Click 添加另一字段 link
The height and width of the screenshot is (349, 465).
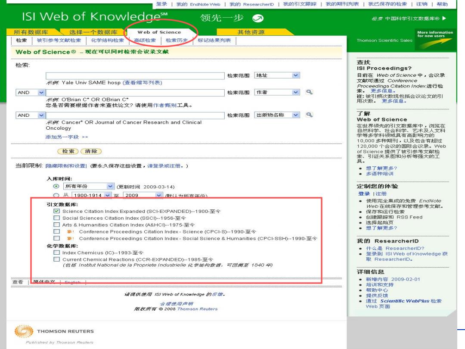66,137
